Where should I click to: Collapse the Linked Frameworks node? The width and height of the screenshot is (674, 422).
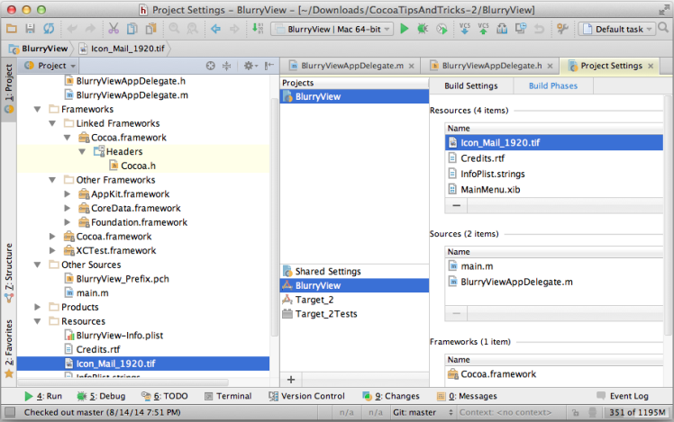[52, 123]
